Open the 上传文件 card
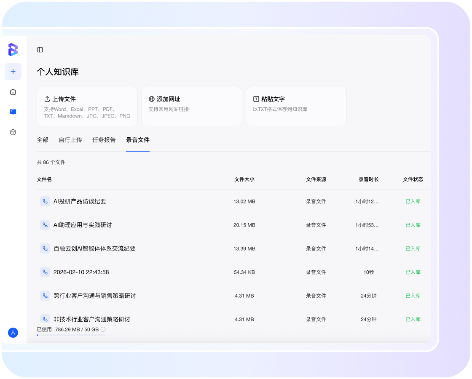Screen dimensions: 472x379 [x=87, y=106]
